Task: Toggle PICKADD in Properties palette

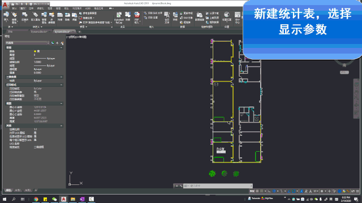Action: [53, 43]
